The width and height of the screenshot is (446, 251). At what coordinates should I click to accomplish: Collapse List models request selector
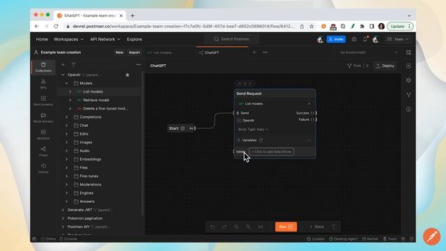[309, 104]
